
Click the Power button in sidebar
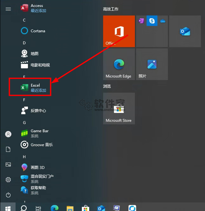pos(8,195)
